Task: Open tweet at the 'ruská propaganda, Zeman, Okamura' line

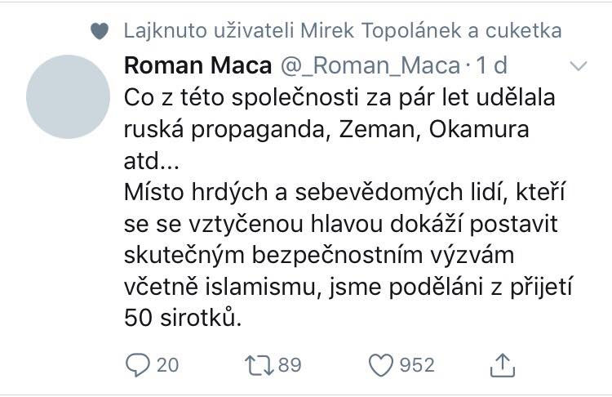Action: 326,129
